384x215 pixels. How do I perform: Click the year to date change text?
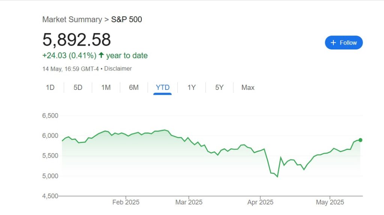click(127, 55)
